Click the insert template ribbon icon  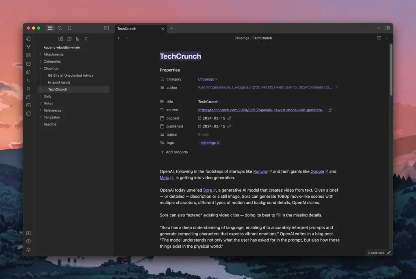(28, 72)
